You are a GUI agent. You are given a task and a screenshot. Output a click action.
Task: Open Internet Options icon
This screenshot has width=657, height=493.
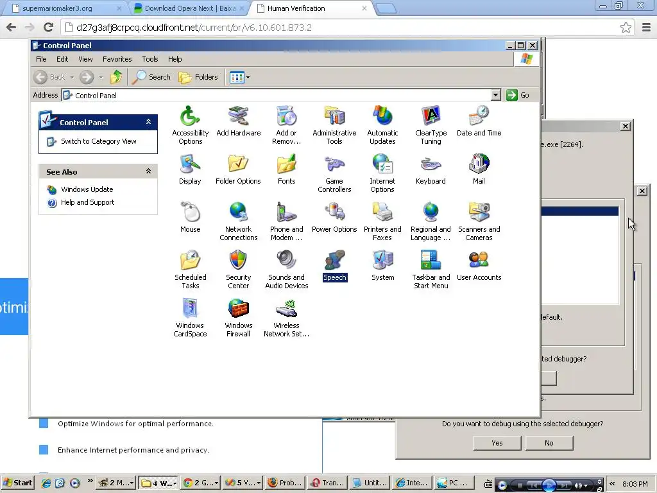click(x=382, y=173)
